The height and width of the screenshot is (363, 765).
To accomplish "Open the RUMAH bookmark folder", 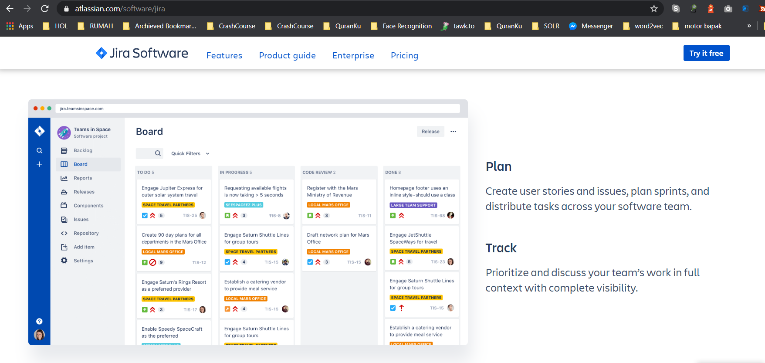I will (95, 26).
